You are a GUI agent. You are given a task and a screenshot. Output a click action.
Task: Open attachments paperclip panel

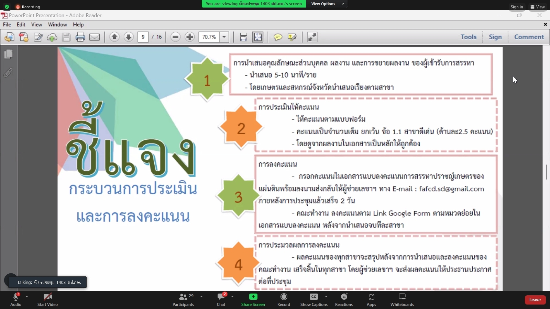(9, 72)
